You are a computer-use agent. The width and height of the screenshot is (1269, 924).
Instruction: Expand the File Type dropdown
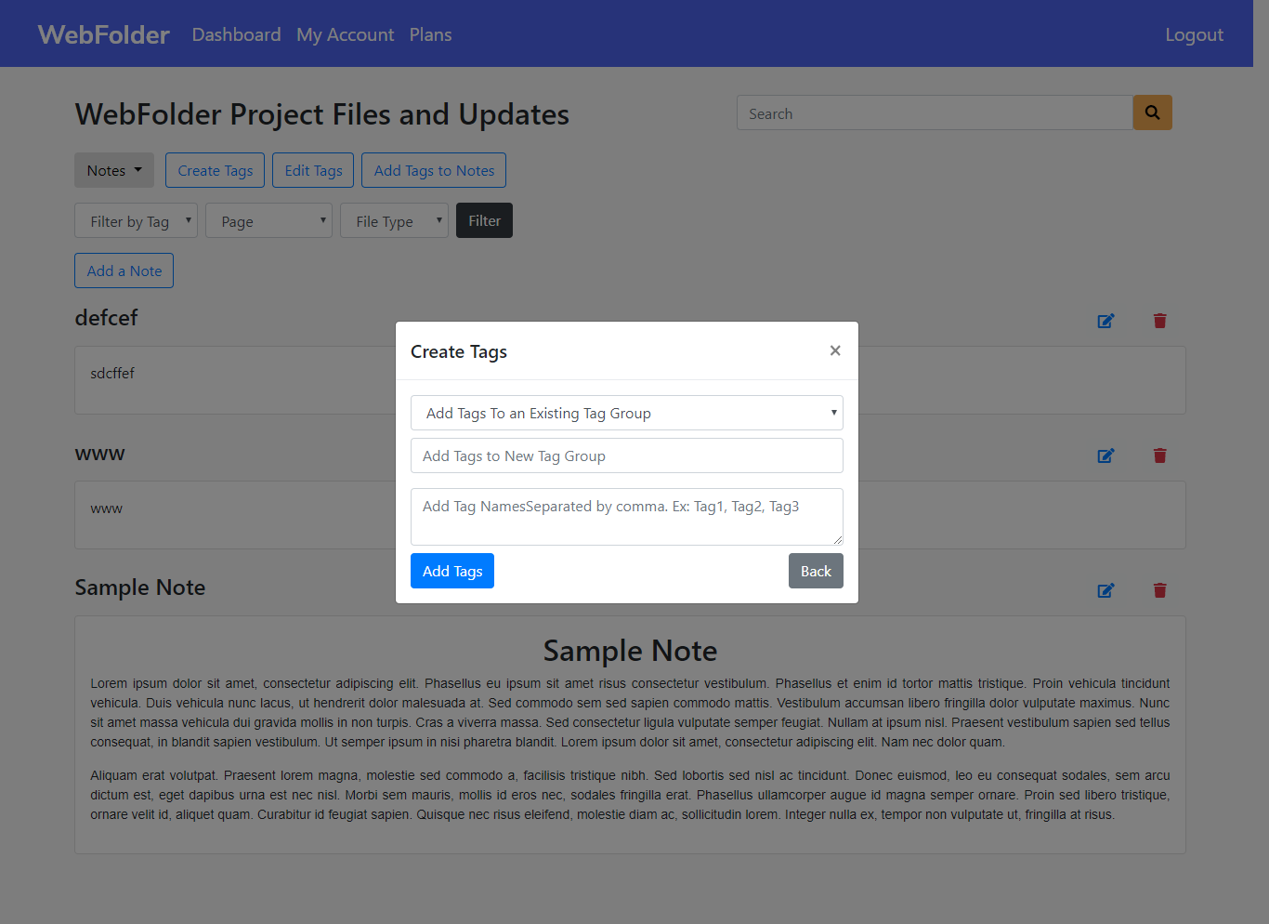pyautogui.click(x=394, y=220)
